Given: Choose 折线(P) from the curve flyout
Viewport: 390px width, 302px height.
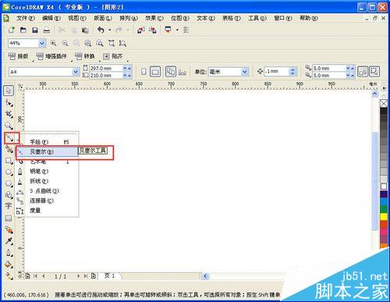Looking at the screenshot, I should coord(47,181).
